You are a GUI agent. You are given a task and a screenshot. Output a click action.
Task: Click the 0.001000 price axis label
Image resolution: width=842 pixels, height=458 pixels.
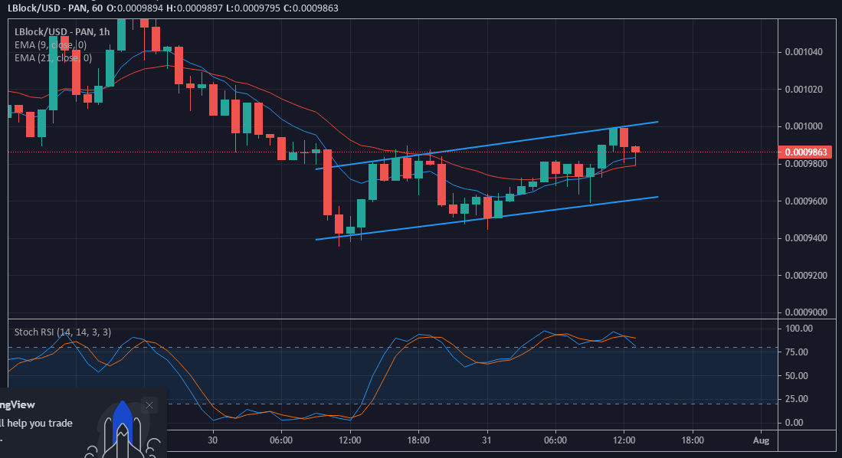[804, 126]
